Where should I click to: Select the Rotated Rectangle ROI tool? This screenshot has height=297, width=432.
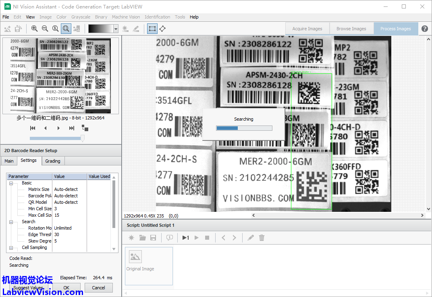pyautogui.click(x=162, y=29)
